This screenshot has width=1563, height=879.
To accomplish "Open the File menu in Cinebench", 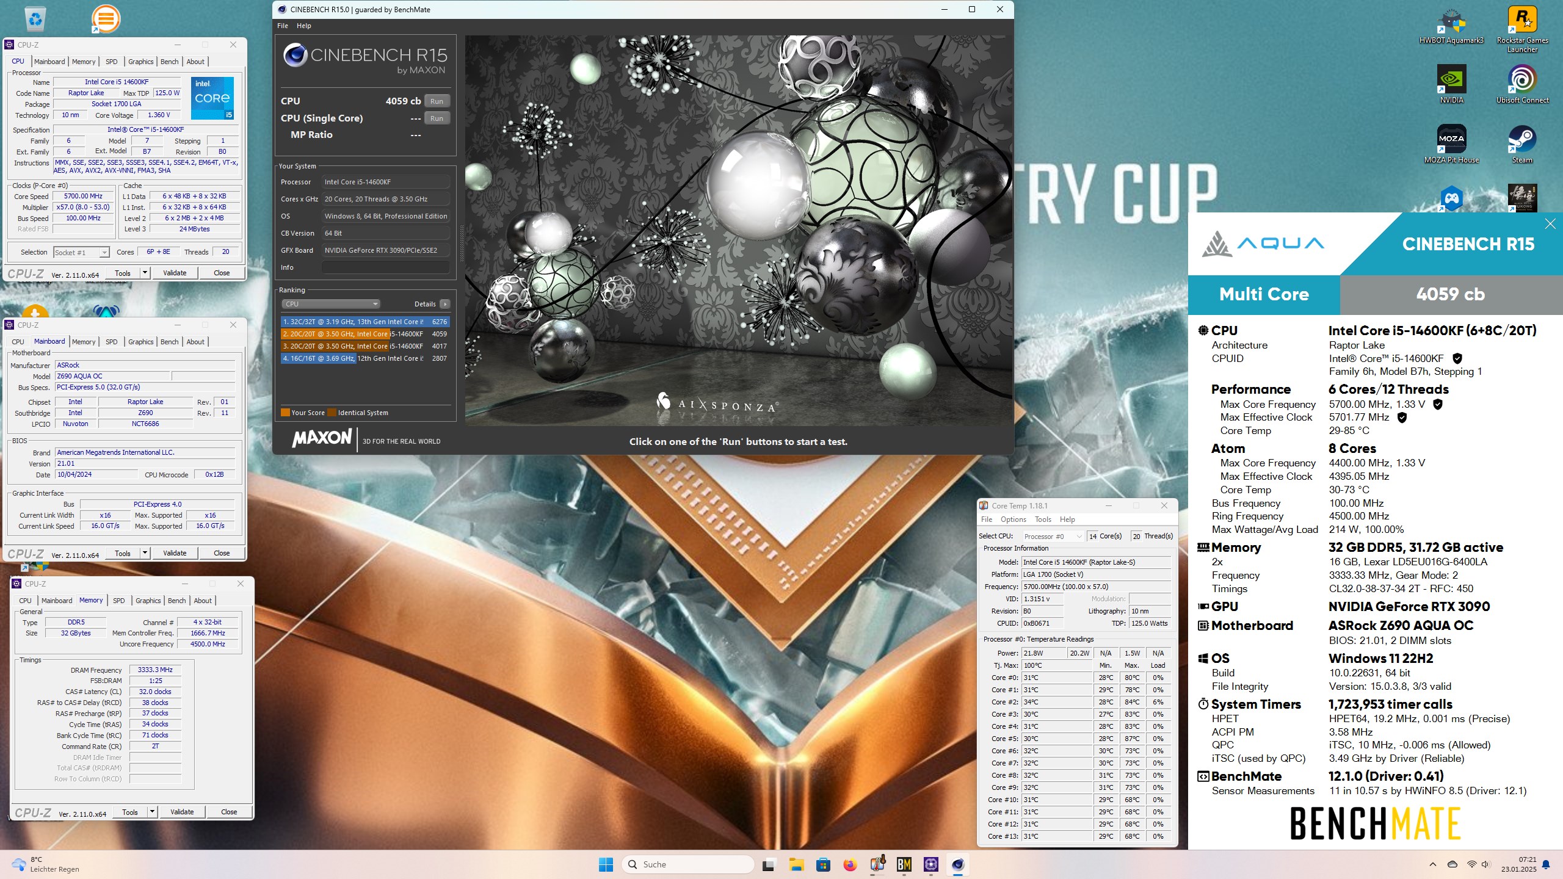I will [283, 26].
